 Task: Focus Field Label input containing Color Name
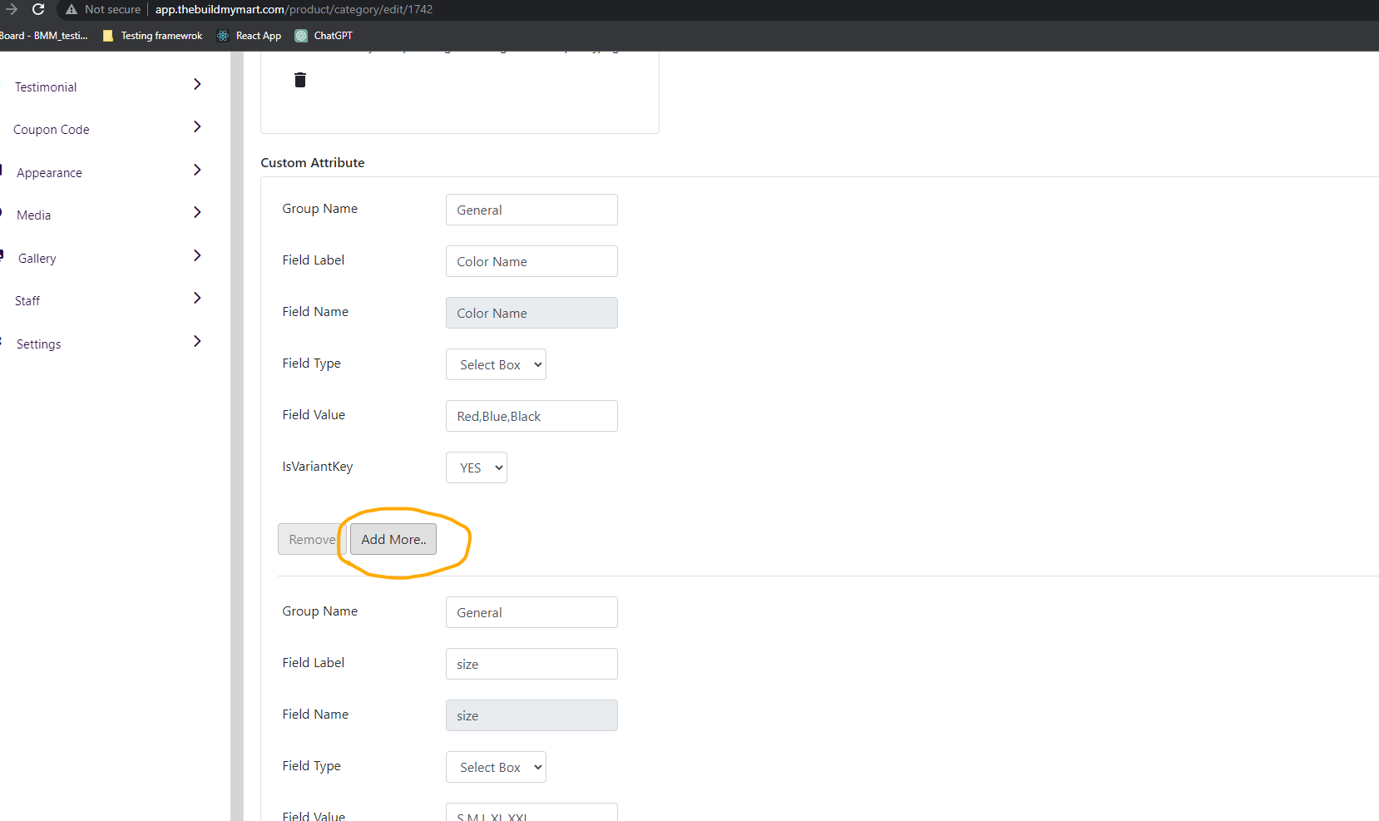531,261
